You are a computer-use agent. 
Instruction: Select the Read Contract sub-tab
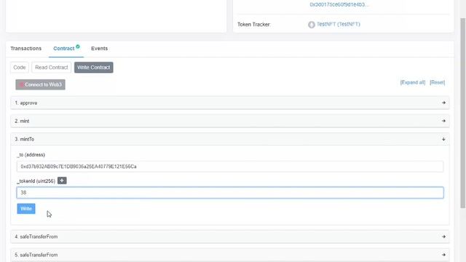pos(52,68)
